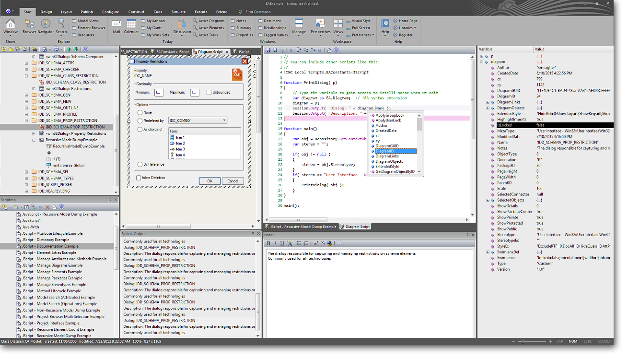Open the Browser icon in the ribbon
Image resolution: width=628 pixels, height=360 pixels.
(29, 24)
